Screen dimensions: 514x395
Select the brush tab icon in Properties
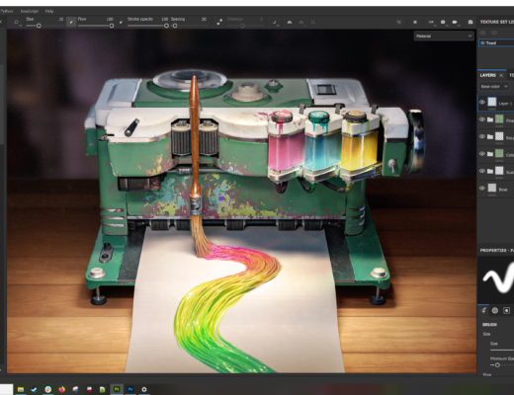484,310
